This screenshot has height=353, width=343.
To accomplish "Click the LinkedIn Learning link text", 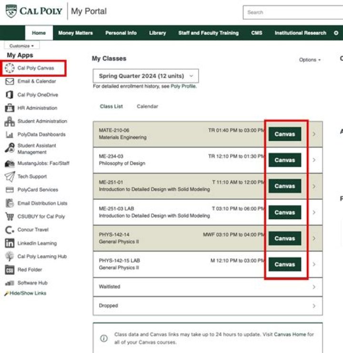I will 37,243.
